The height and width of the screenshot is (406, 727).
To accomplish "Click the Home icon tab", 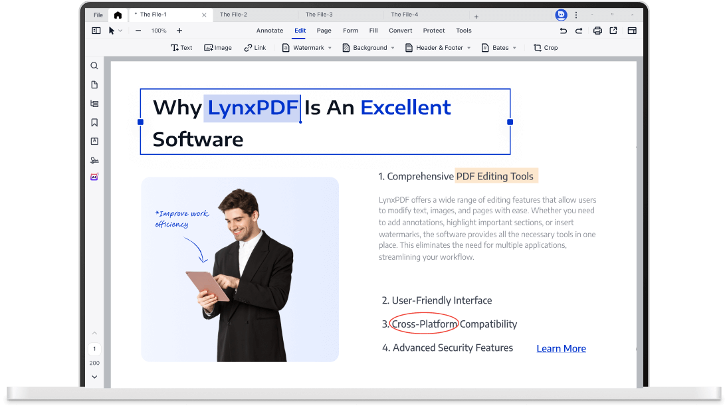I will pyautogui.click(x=118, y=15).
